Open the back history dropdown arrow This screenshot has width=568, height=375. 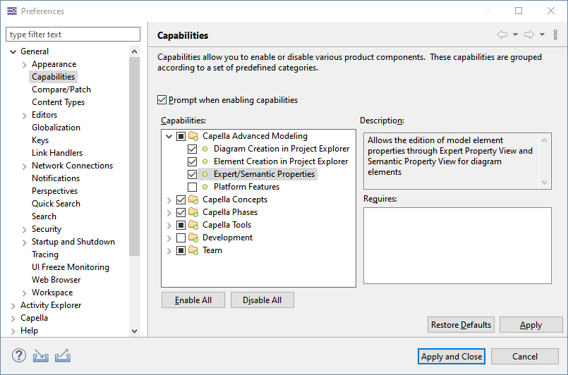[x=515, y=35]
